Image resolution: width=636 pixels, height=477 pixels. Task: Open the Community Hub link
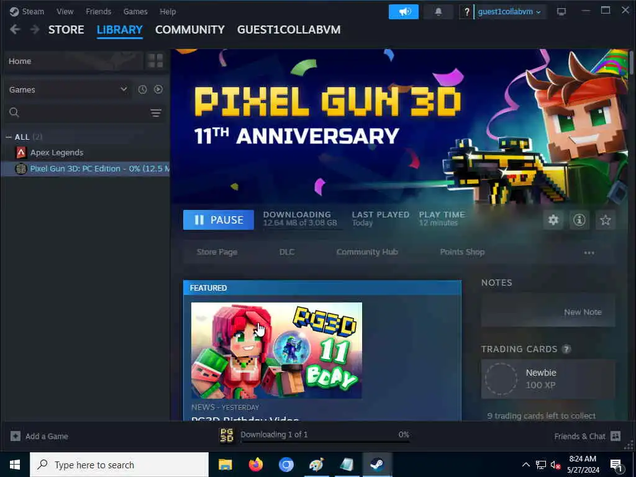[367, 252]
